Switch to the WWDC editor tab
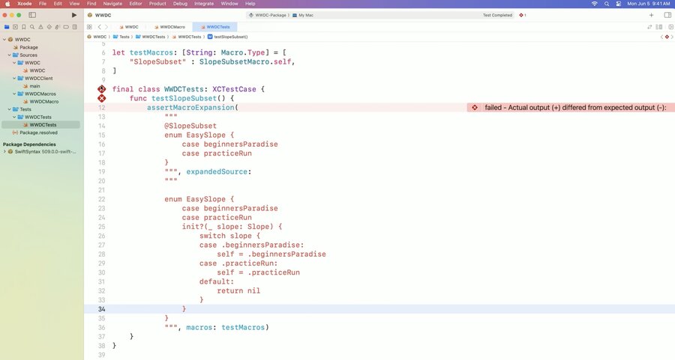This screenshot has width=675, height=360. click(x=129, y=27)
